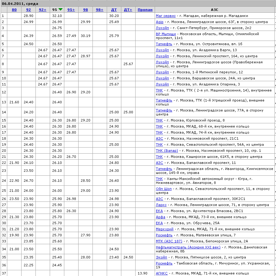276x276 pixels.
Task: Open МТК (АЗС 187) link
Action: tap(169, 241)
